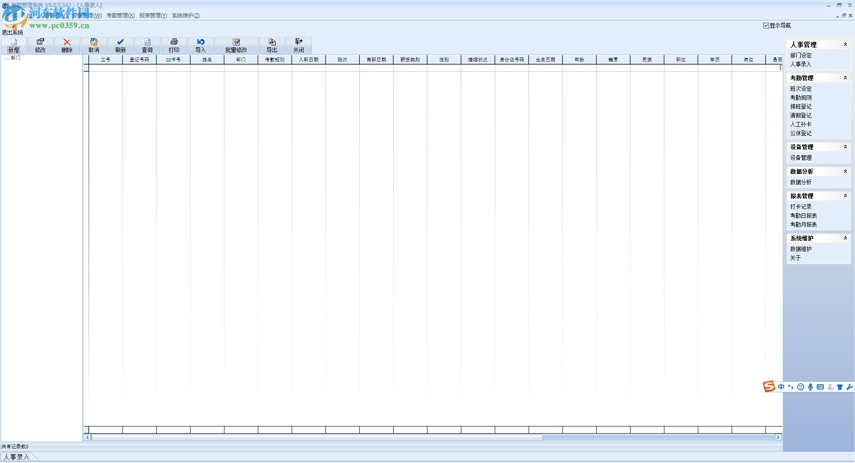The image size is (855, 463).
Task: Click the 打印 (print) printer button
Action: click(x=174, y=45)
